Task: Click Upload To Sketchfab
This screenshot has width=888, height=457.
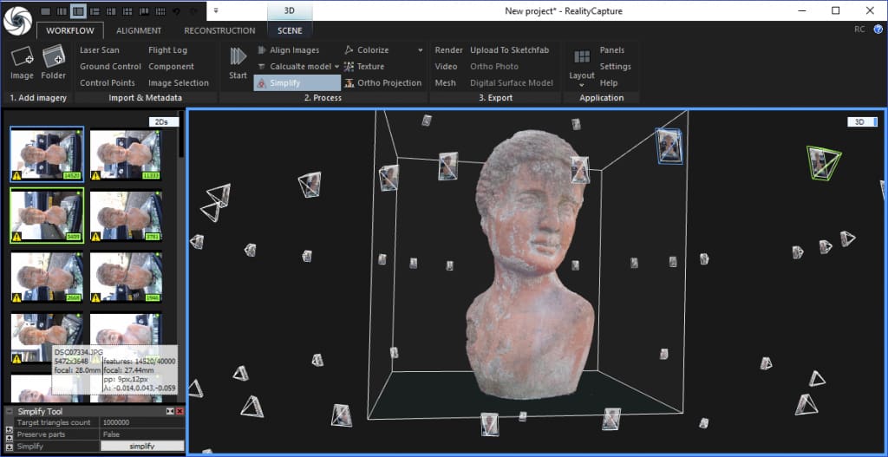Action: tap(510, 49)
